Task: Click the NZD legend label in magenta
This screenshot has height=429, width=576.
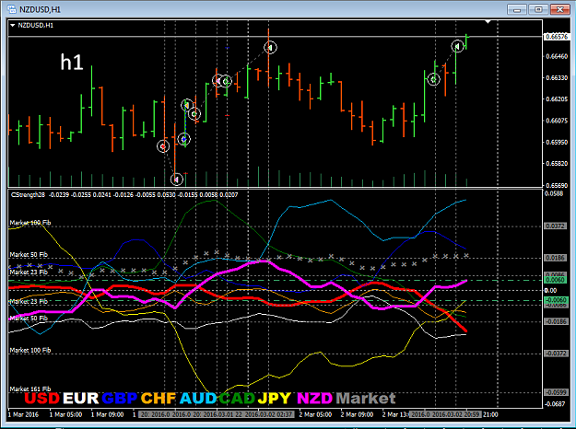Action: [315, 399]
